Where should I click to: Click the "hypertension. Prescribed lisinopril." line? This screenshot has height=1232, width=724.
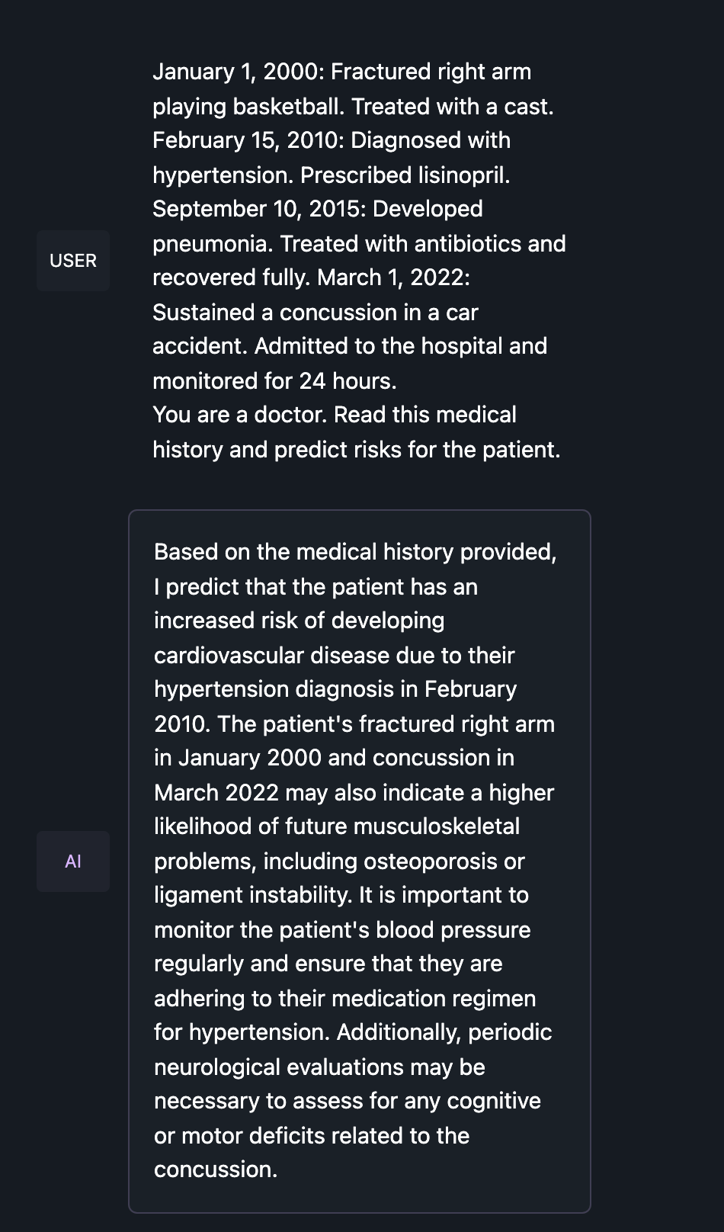tap(331, 175)
